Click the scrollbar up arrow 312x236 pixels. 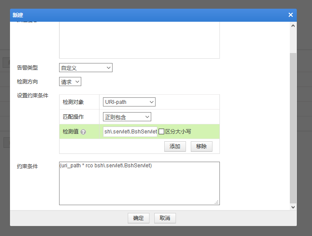point(293,26)
